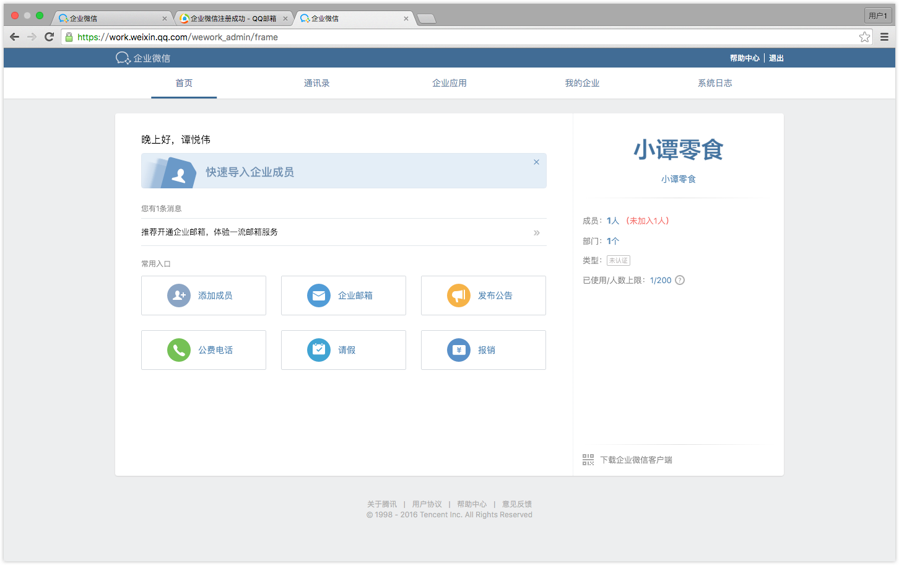Image resolution: width=899 pixels, height=565 pixels.
Task: Open the 公费电话 (Company Phone) icon
Action: coord(179,349)
